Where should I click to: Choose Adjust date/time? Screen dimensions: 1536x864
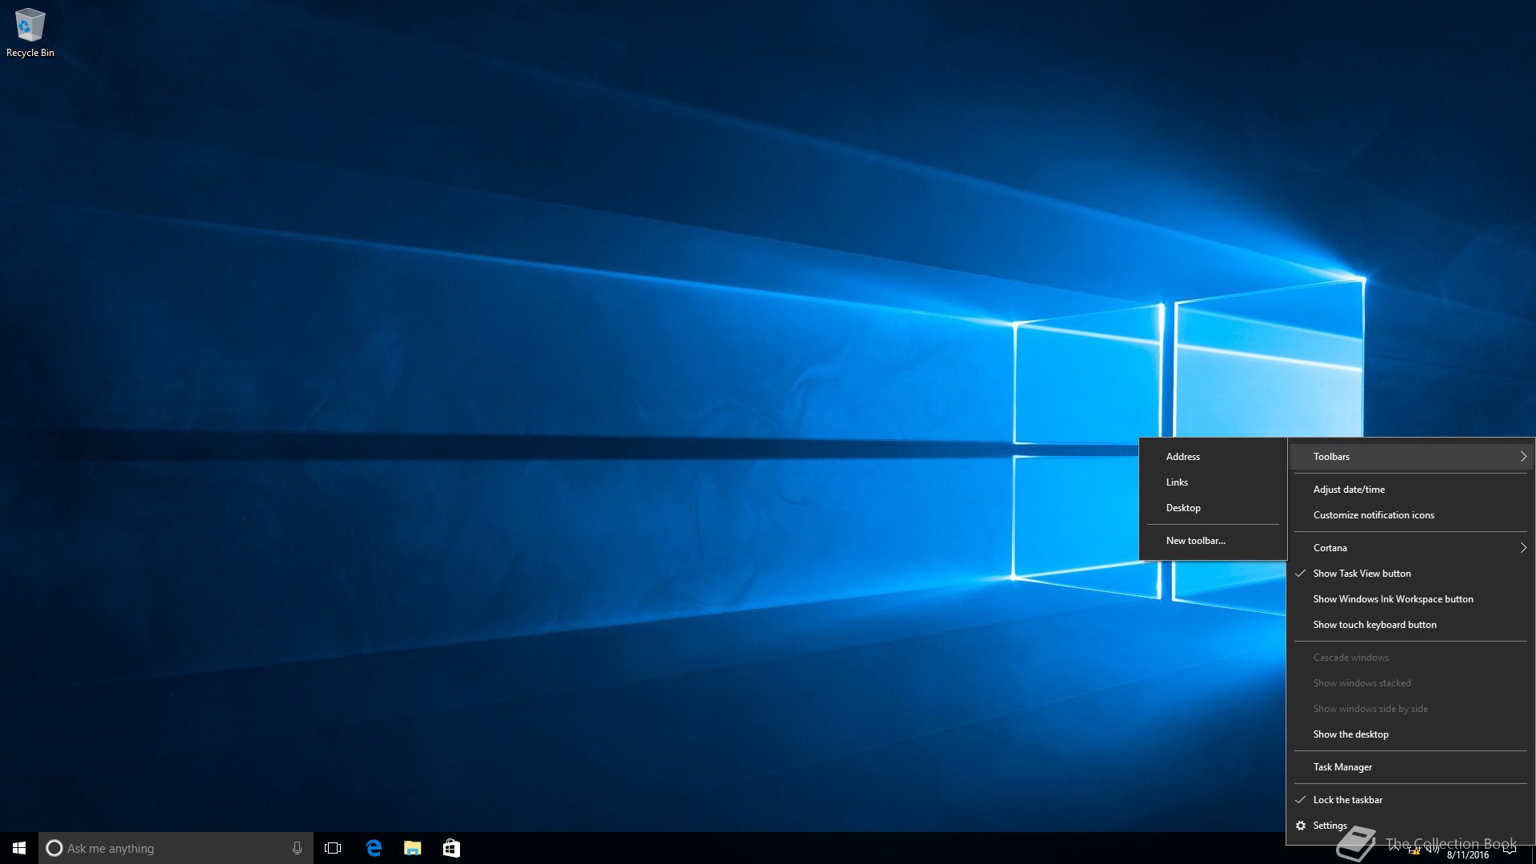pos(1411,490)
